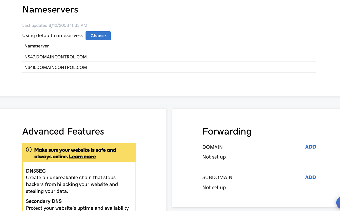Click the Last updated timestamp text
This screenshot has width=340, height=211.
[55, 25]
